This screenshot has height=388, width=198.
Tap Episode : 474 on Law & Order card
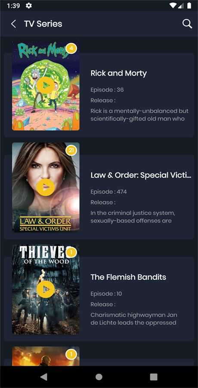(108, 192)
